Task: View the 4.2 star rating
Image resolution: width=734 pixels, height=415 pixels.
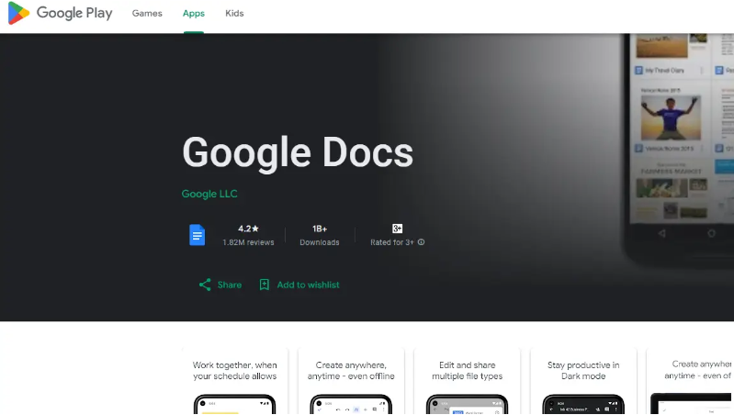Action: click(x=248, y=229)
